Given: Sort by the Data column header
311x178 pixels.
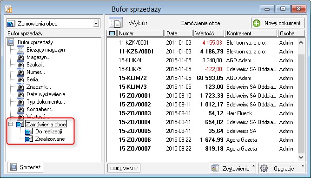Looking at the screenshot, I should coord(179,33).
